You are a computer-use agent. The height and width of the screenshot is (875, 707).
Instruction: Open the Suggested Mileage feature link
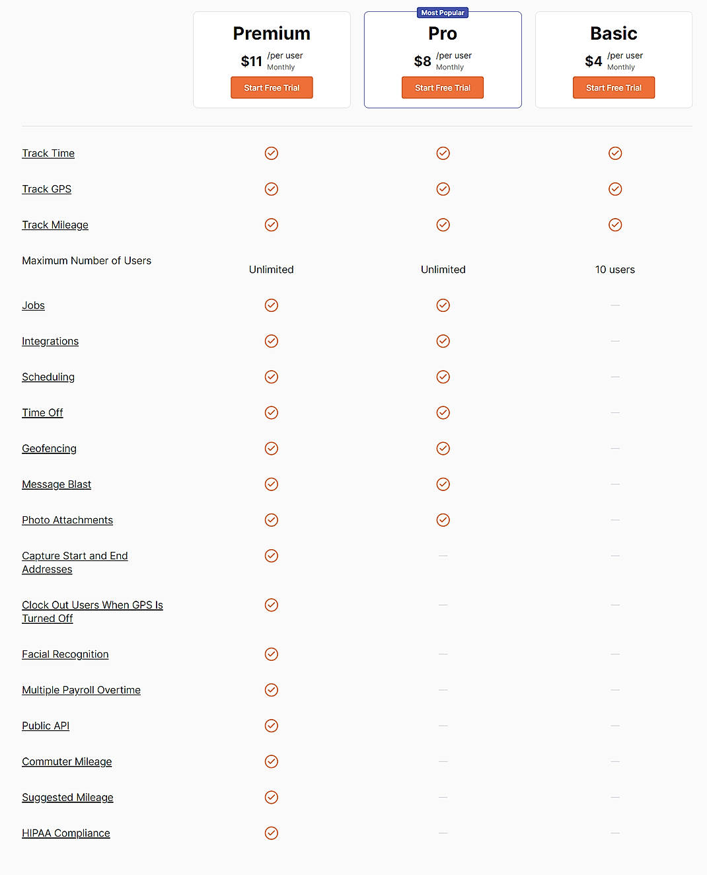(67, 797)
